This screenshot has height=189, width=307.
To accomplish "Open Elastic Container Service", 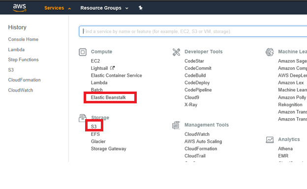I will click(116, 75).
